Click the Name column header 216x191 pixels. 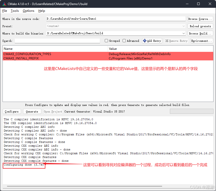pos(55,49)
